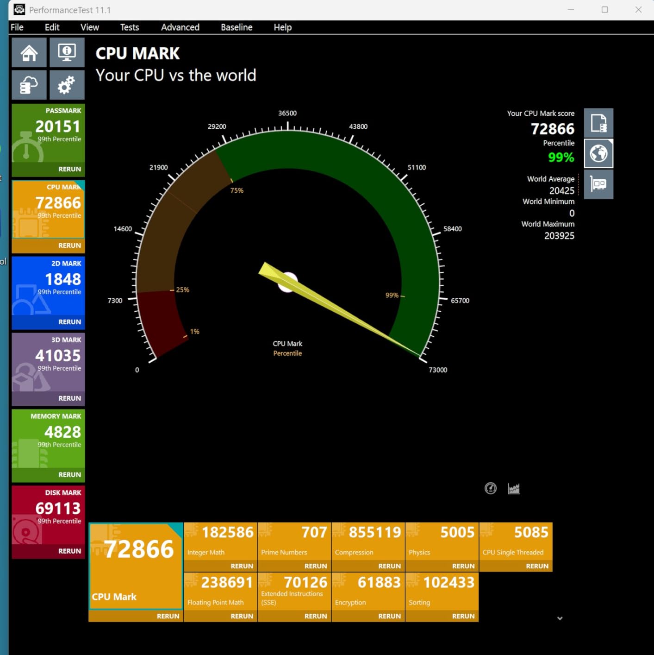Switch to the distribution chart view icon
Viewport: 654px width, 655px height.
(514, 488)
